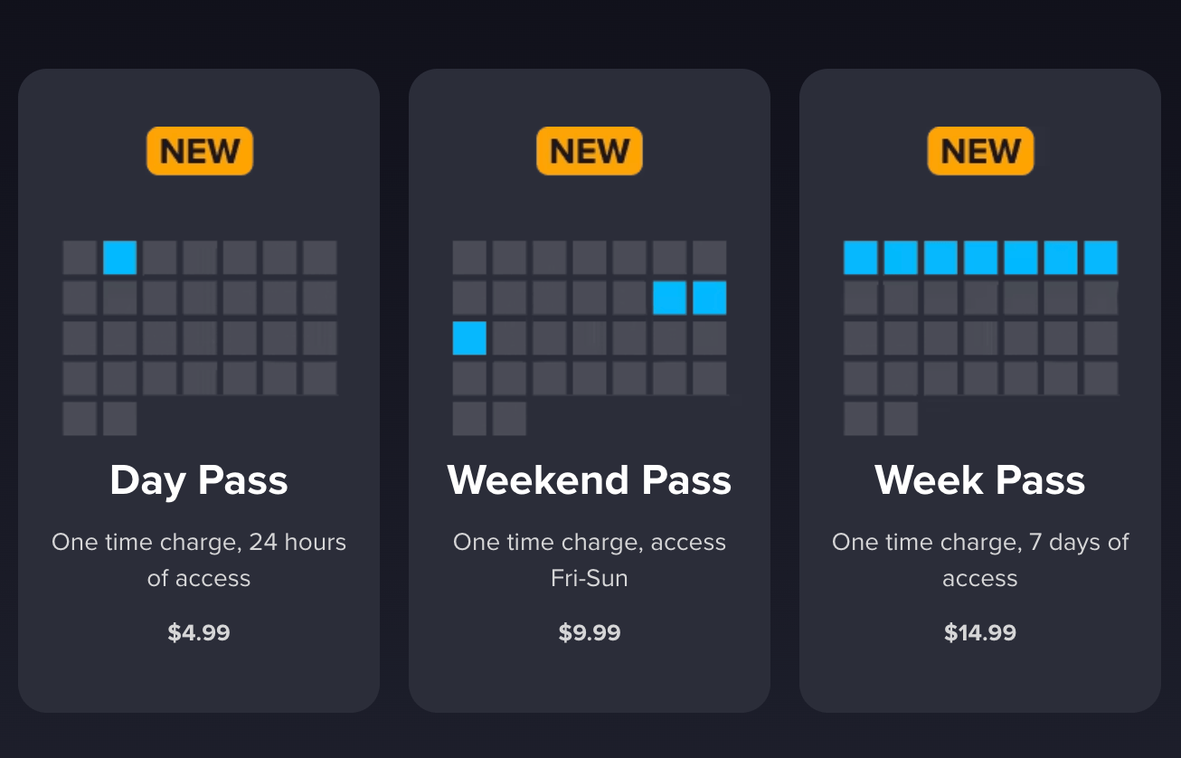Toggle the last blue cell in the Weekend Pass calendar
Viewport: 1181px width, 758px height.
coord(469,338)
